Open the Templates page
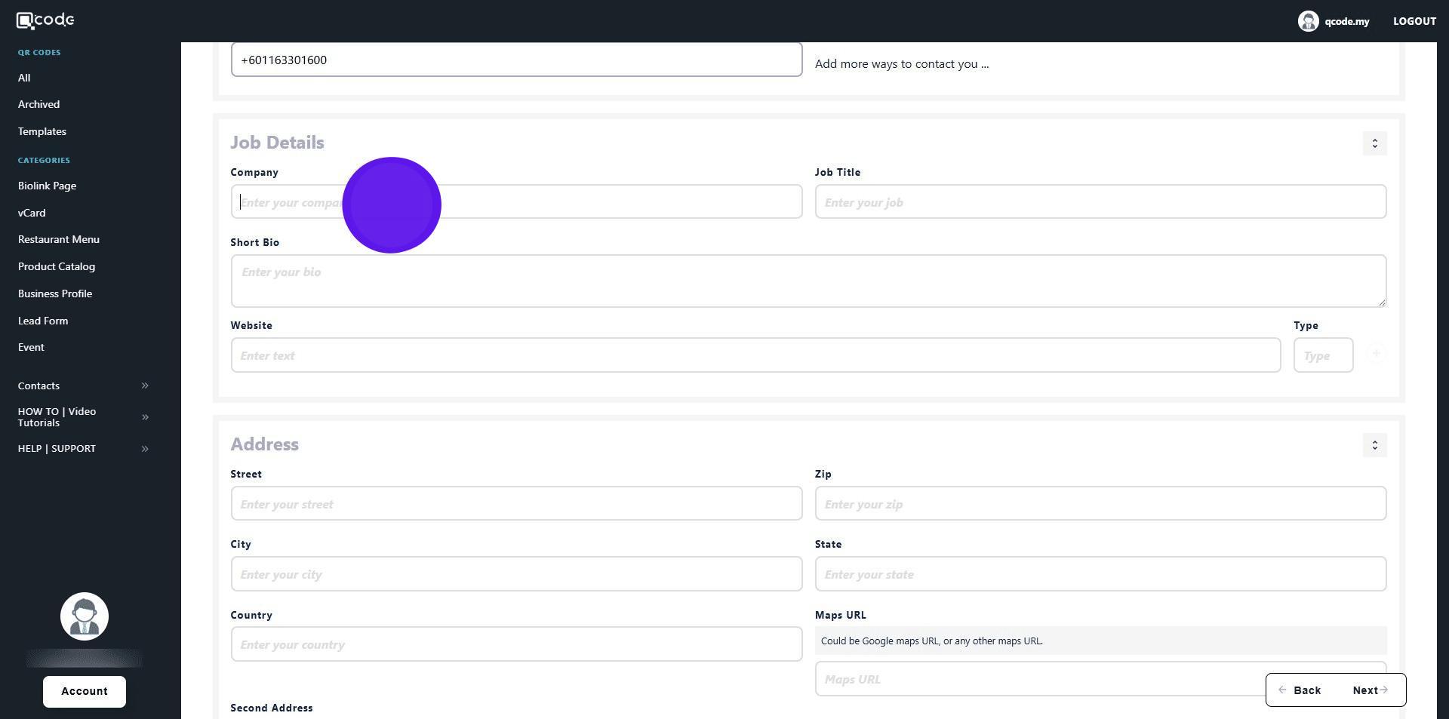 42,131
